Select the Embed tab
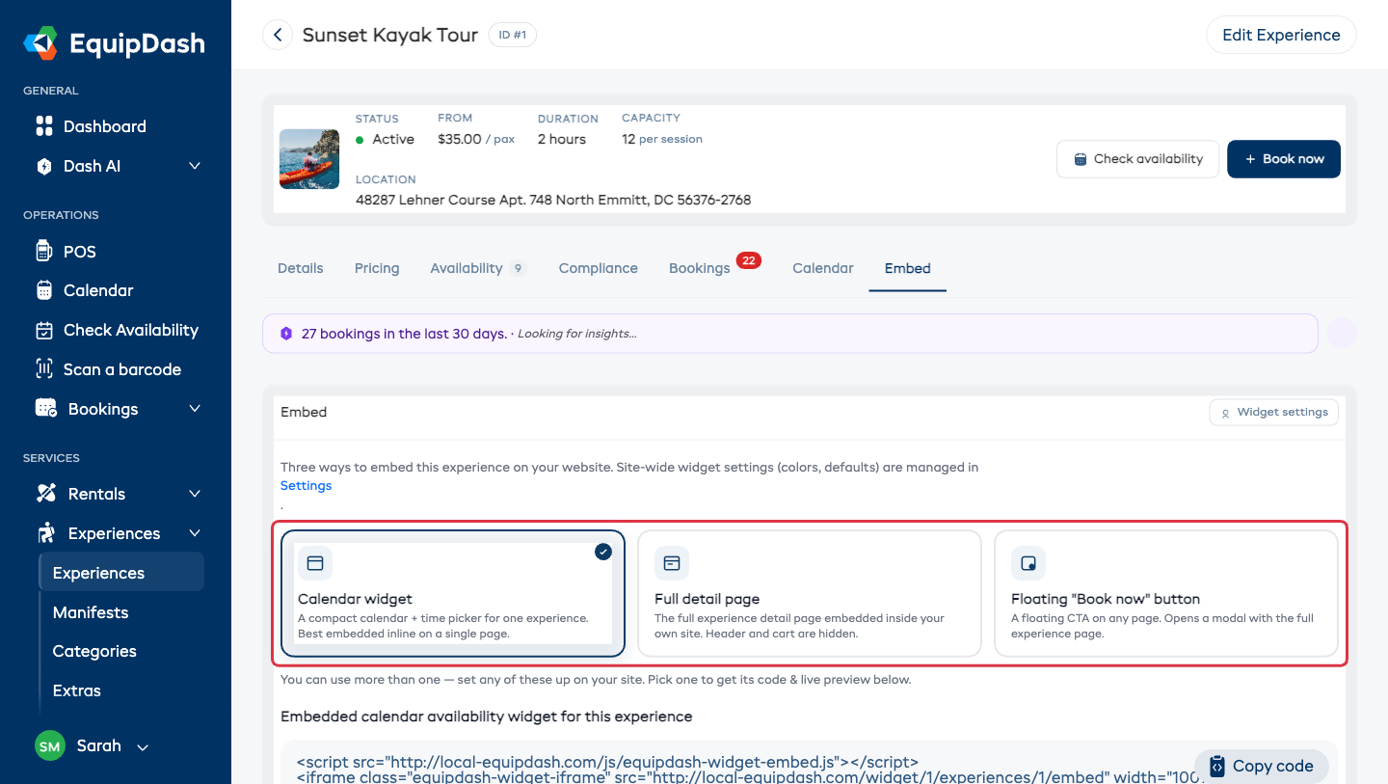1388x784 pixels. pos(908,268)
